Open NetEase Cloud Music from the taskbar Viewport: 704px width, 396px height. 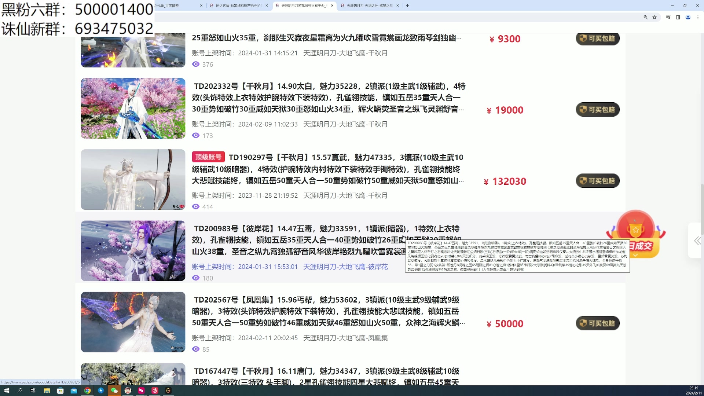154,390
